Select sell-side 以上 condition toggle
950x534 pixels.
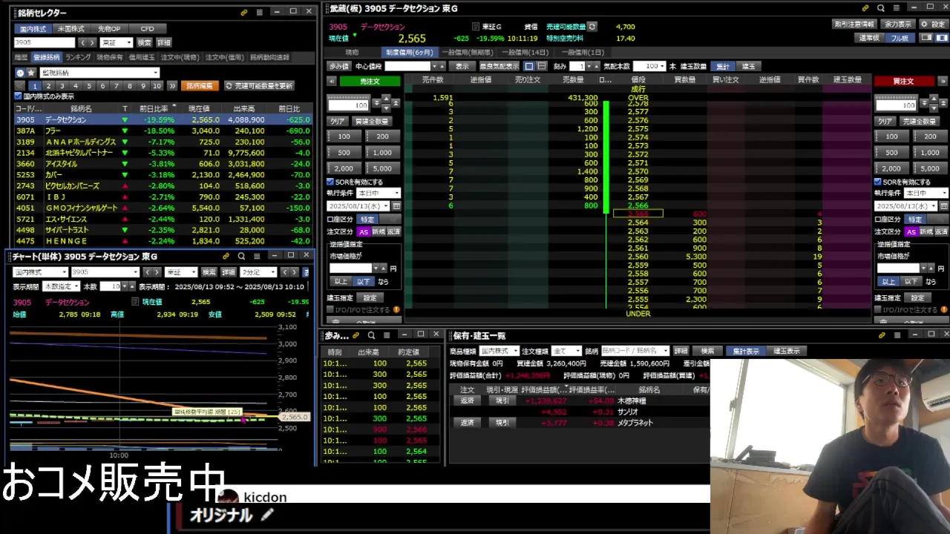pos(341,282)
